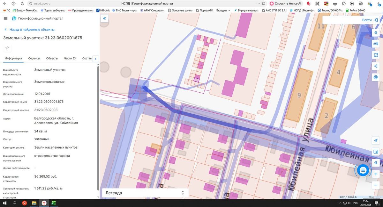Open the HR-Link bookmark

tap(103, 10)
